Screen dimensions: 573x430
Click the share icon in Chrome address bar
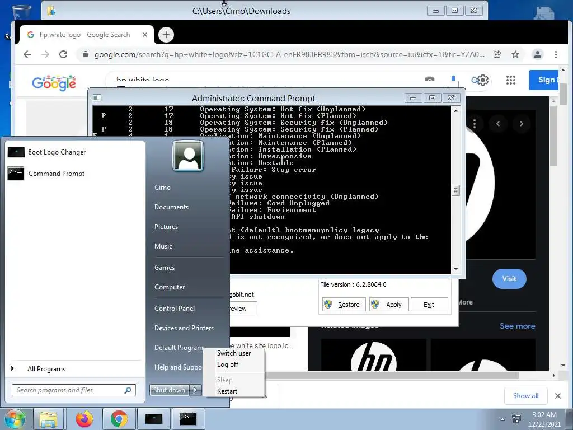497,54
